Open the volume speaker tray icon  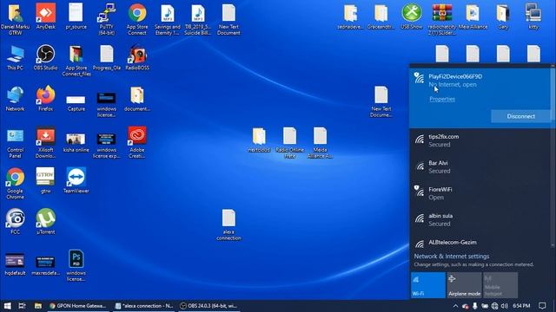point(505,306)
